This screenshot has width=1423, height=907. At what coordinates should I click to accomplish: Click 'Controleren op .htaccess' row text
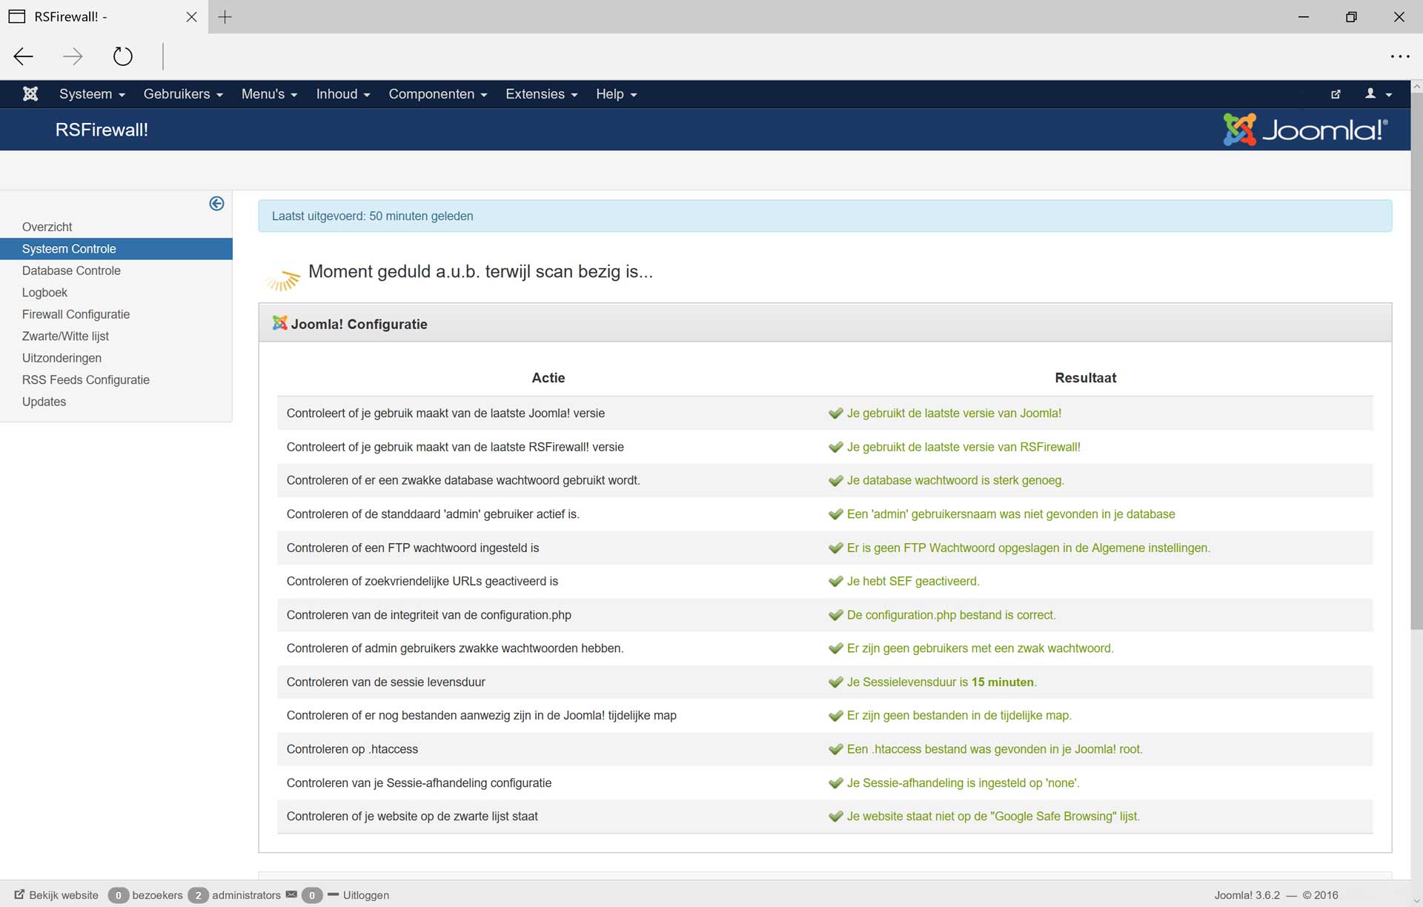352,749
